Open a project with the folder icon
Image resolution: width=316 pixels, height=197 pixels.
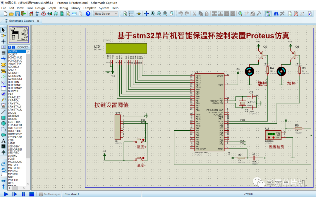(x=11, y=14)
